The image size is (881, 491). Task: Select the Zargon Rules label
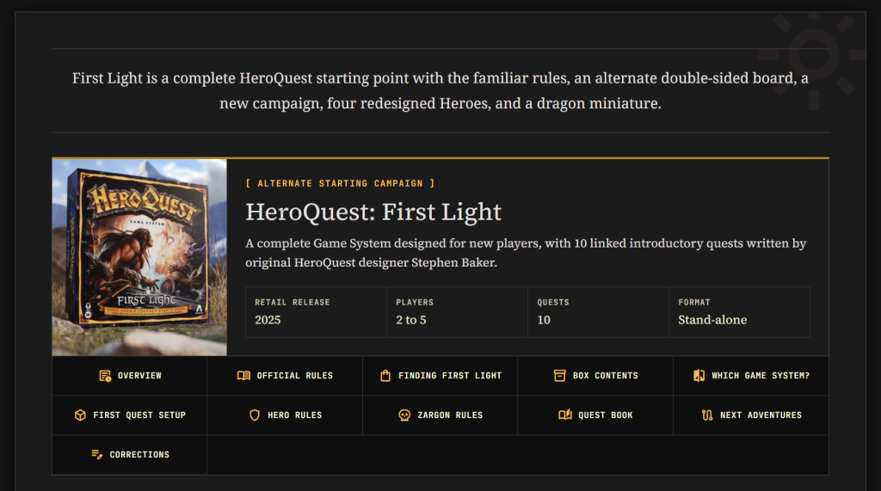(450, 415)
